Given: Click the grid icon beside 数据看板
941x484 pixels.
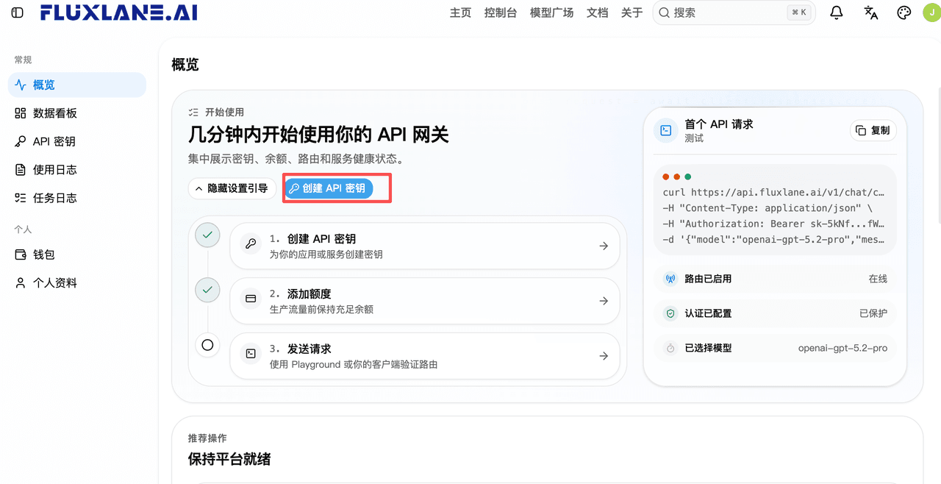Looking at the screenshot, I should tap(21, 113).
